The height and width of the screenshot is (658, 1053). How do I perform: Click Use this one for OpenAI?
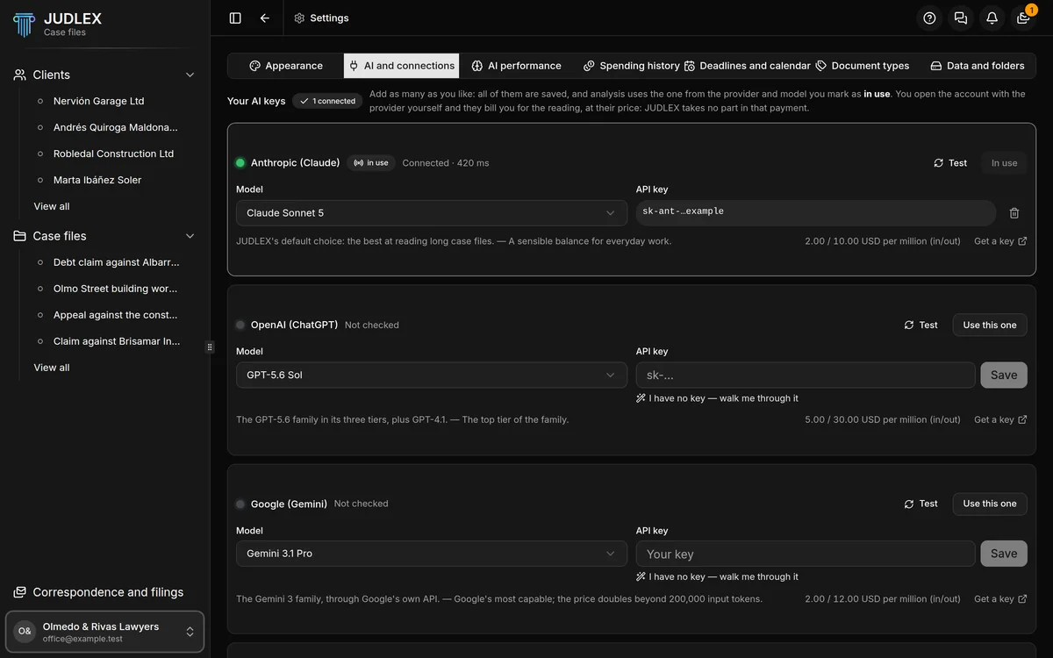pos(990,325)
